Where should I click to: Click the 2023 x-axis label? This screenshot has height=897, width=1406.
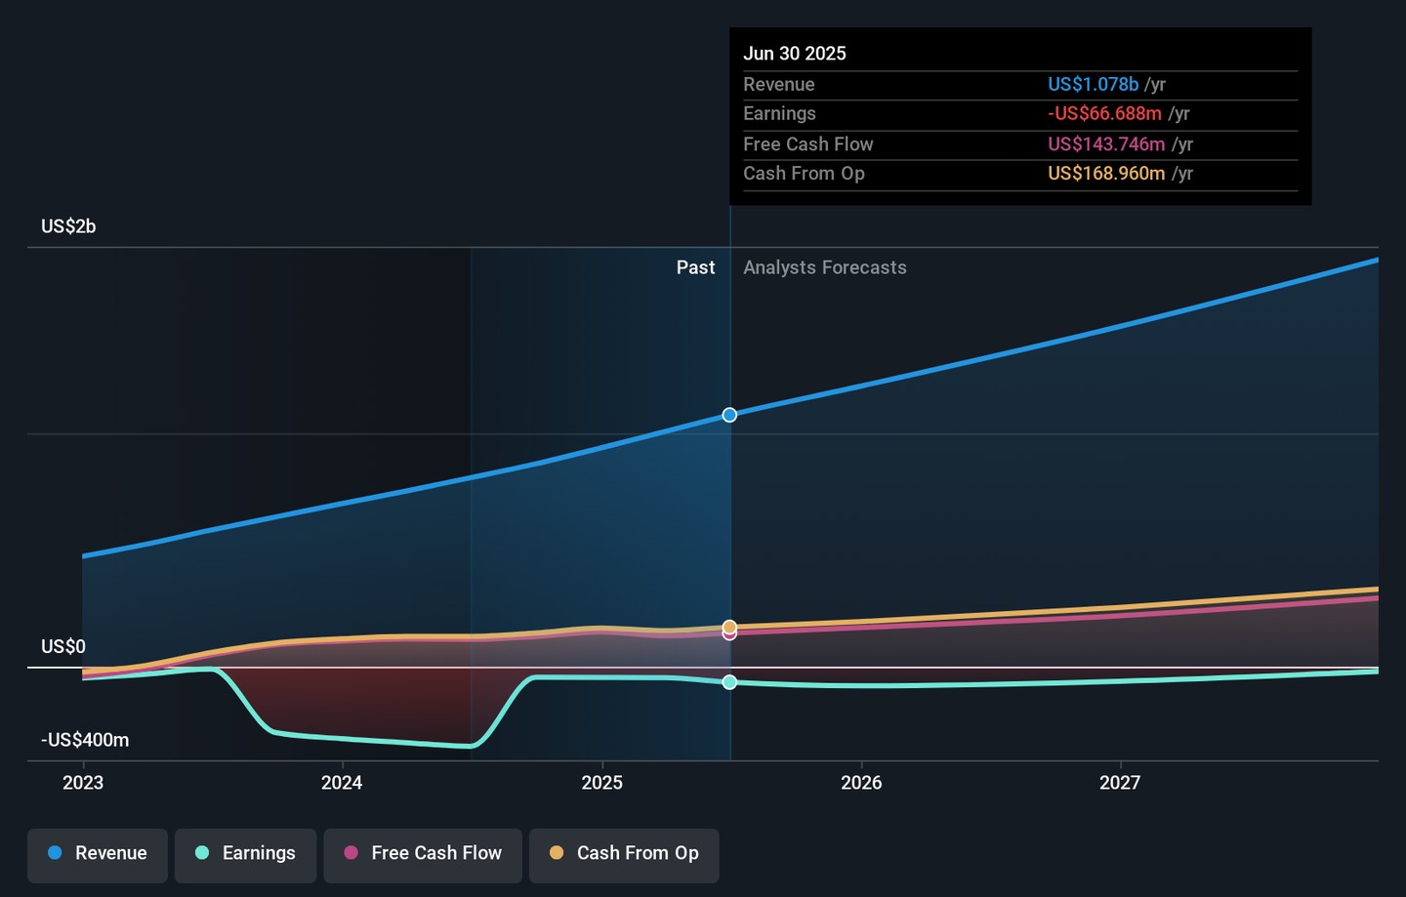83,783
